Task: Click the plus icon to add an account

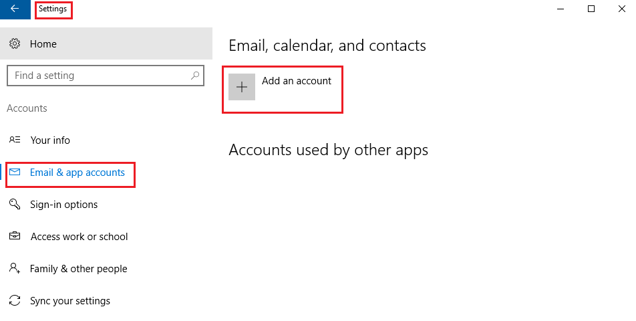Action: tap(242, 87)
